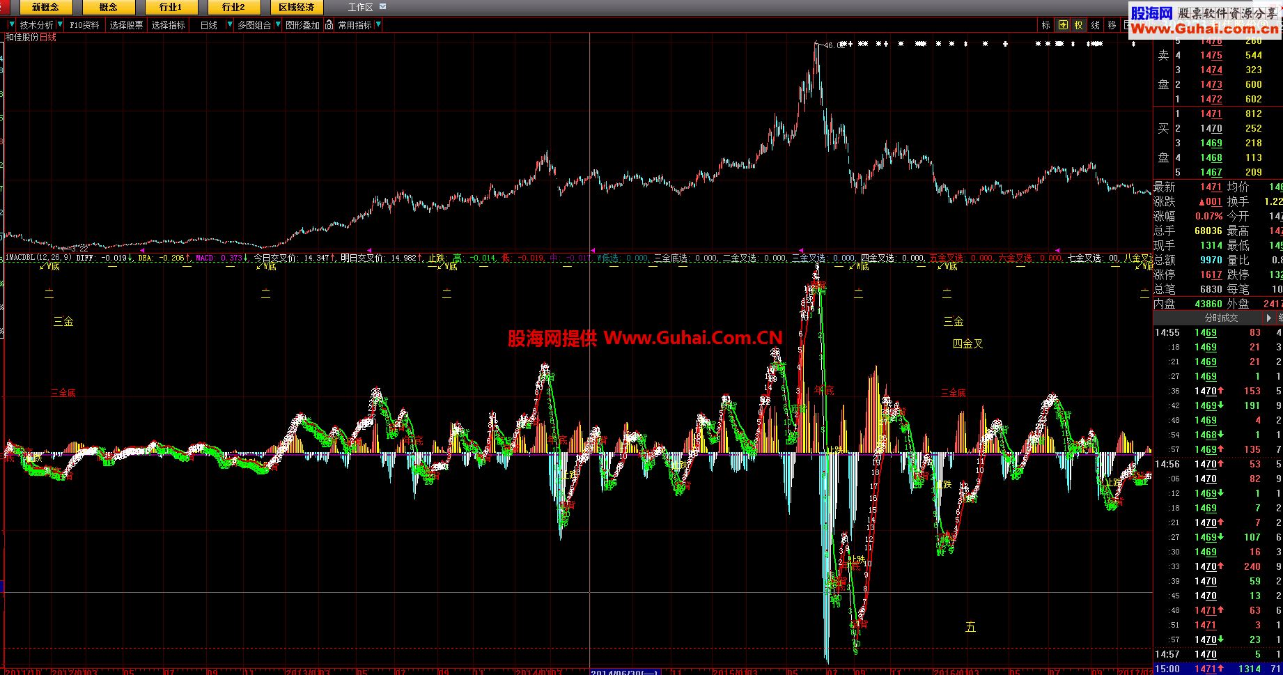Click the 内盘 value 43860
Screen dimensions: 1283x675
point(1208,304)
